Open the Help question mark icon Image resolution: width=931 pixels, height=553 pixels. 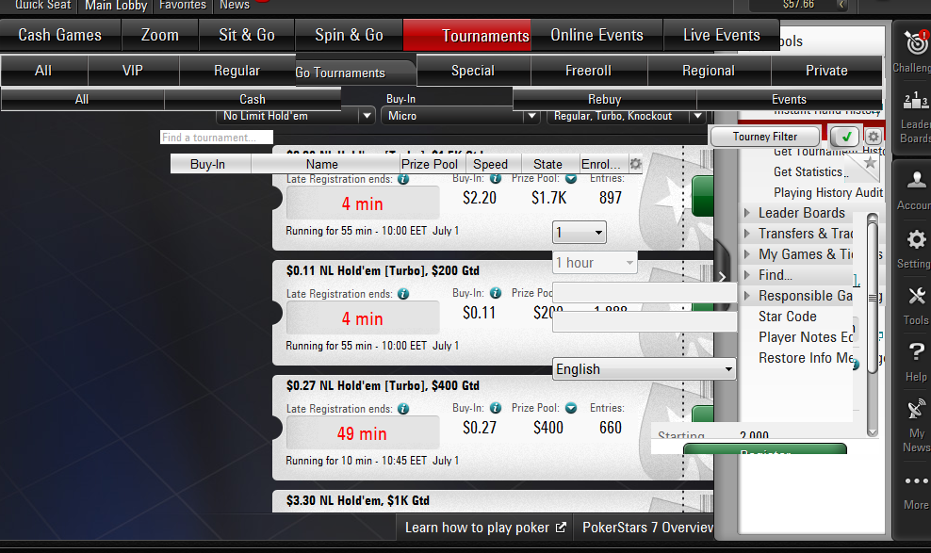pyautogui.click(x=916, y=352)
